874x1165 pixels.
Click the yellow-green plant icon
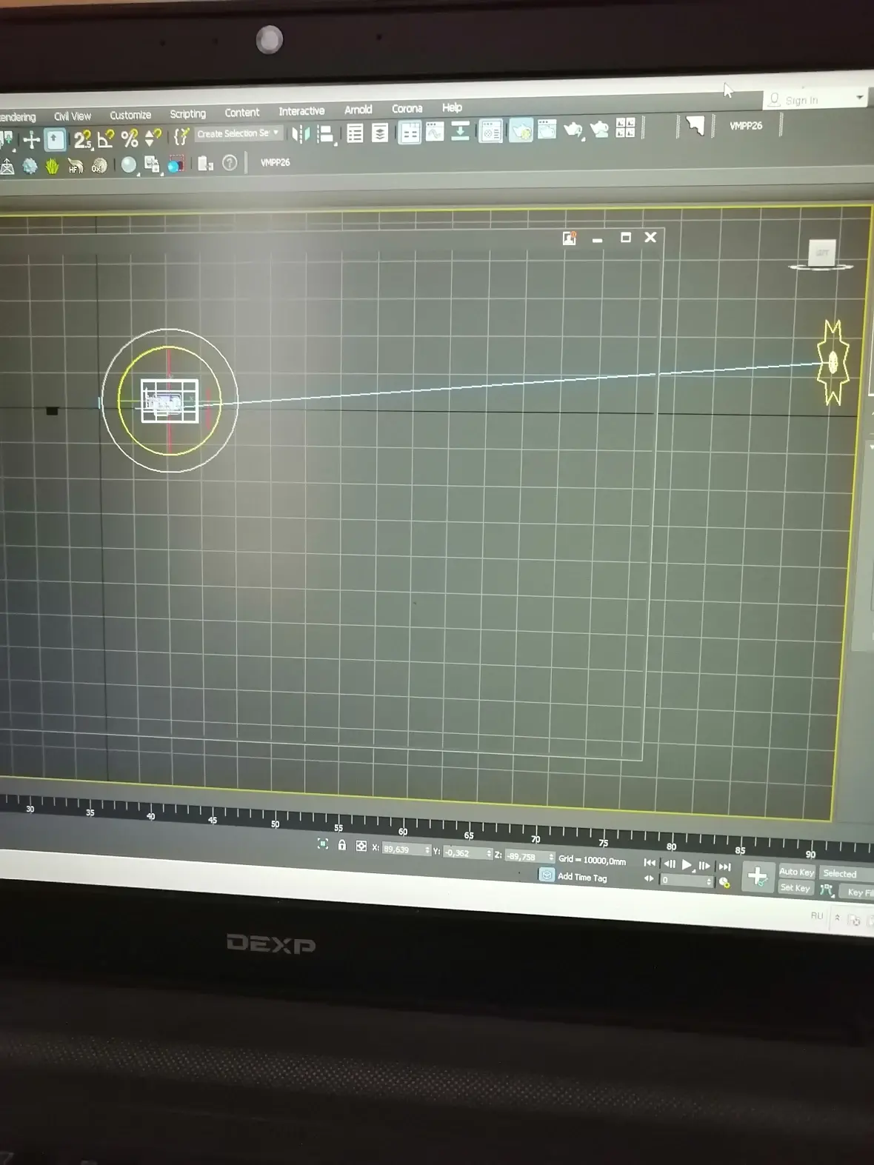coord(52,166)
